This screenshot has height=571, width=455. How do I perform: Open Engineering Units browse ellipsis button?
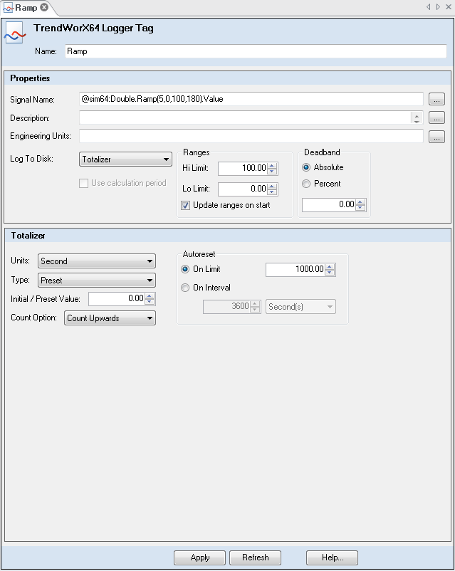pos(436,137)
